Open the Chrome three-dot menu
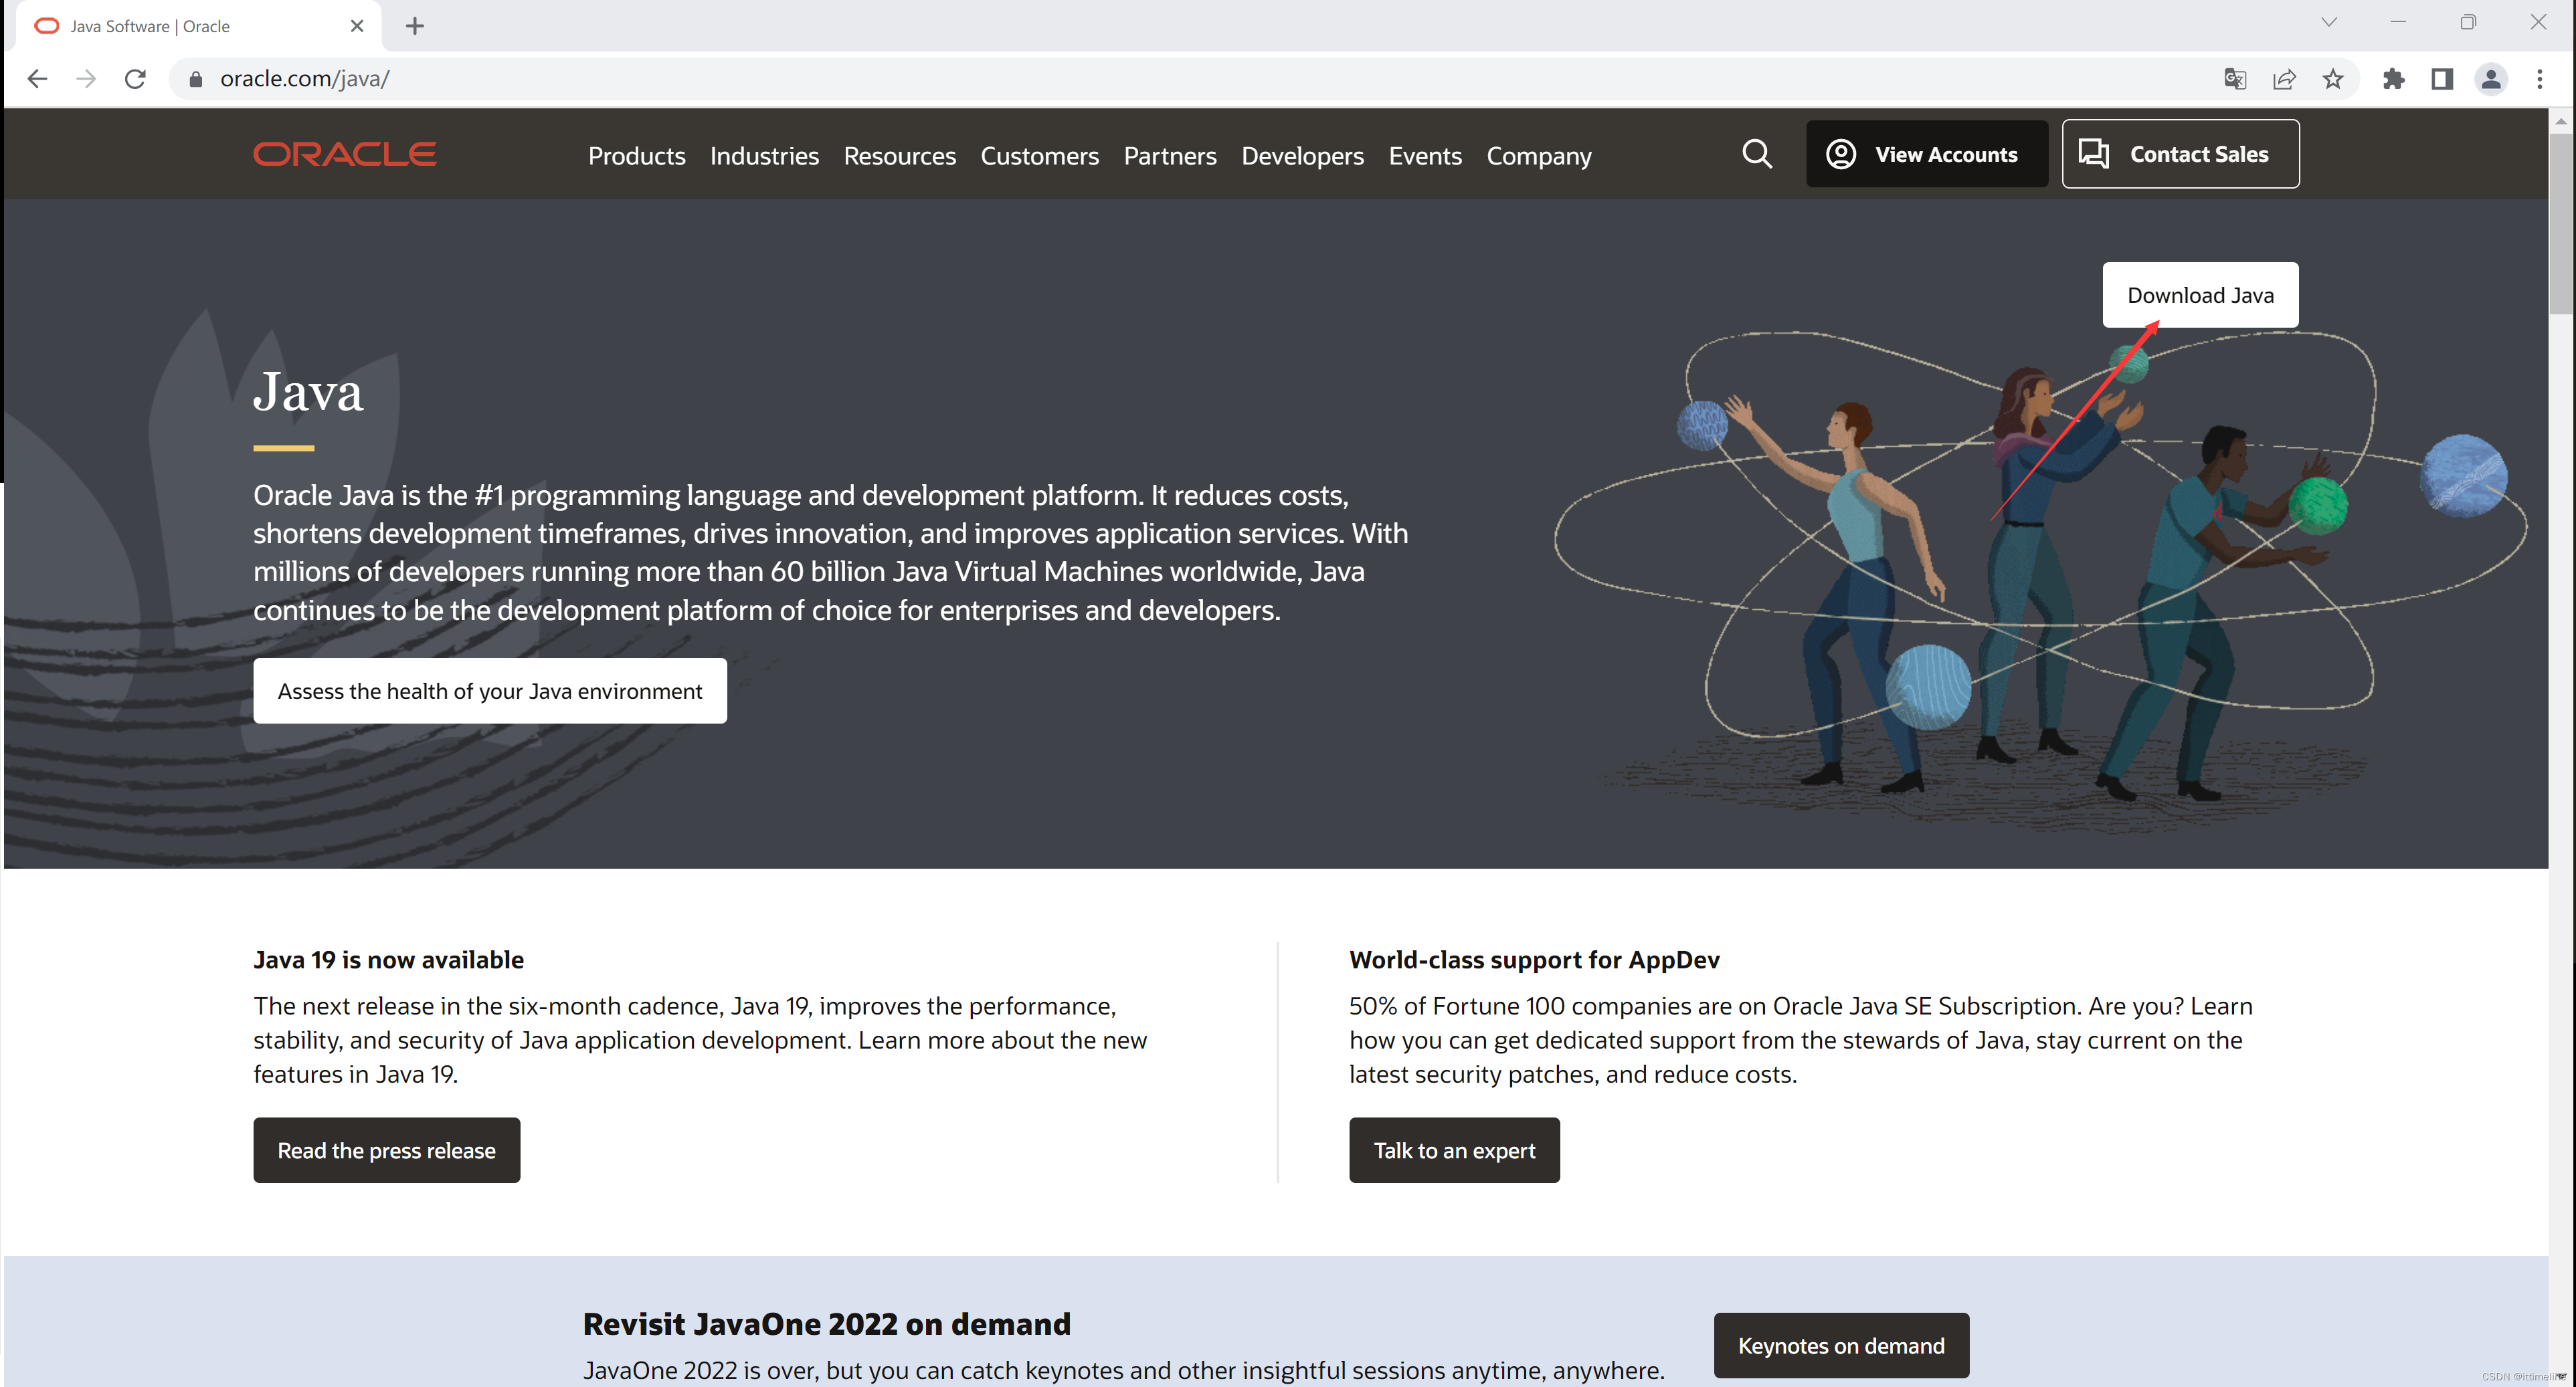The image size is (2576, 1387). (x=2540, y=79)
